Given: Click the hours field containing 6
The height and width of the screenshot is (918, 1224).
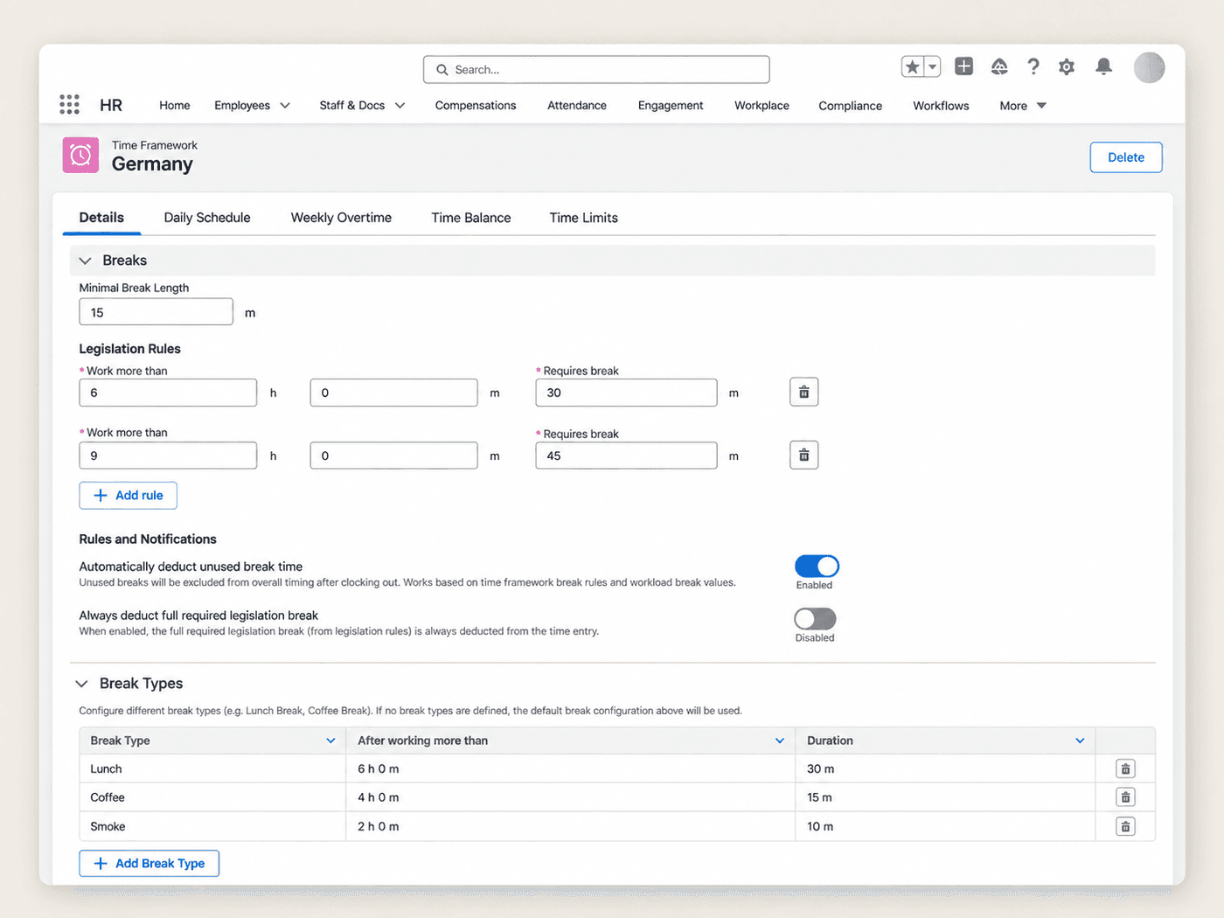Looking at the screenshot, I should click(168, 393).
